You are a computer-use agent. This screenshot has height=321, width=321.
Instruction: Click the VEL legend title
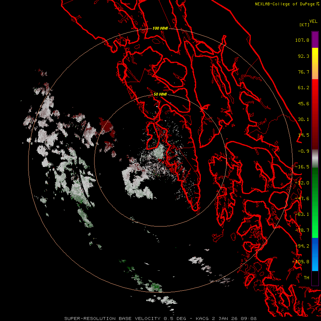point(313,21)
